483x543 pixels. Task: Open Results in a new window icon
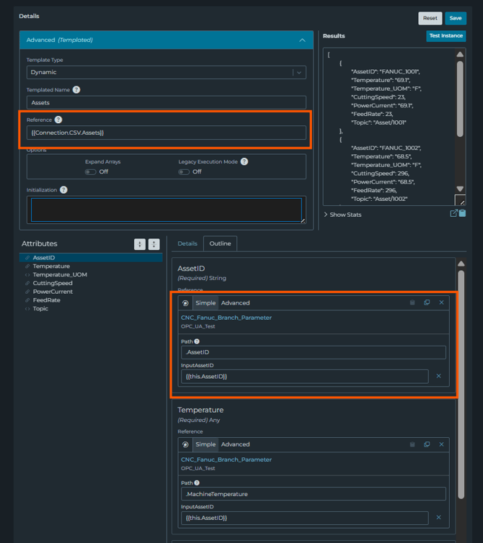(x=453, y=214)
